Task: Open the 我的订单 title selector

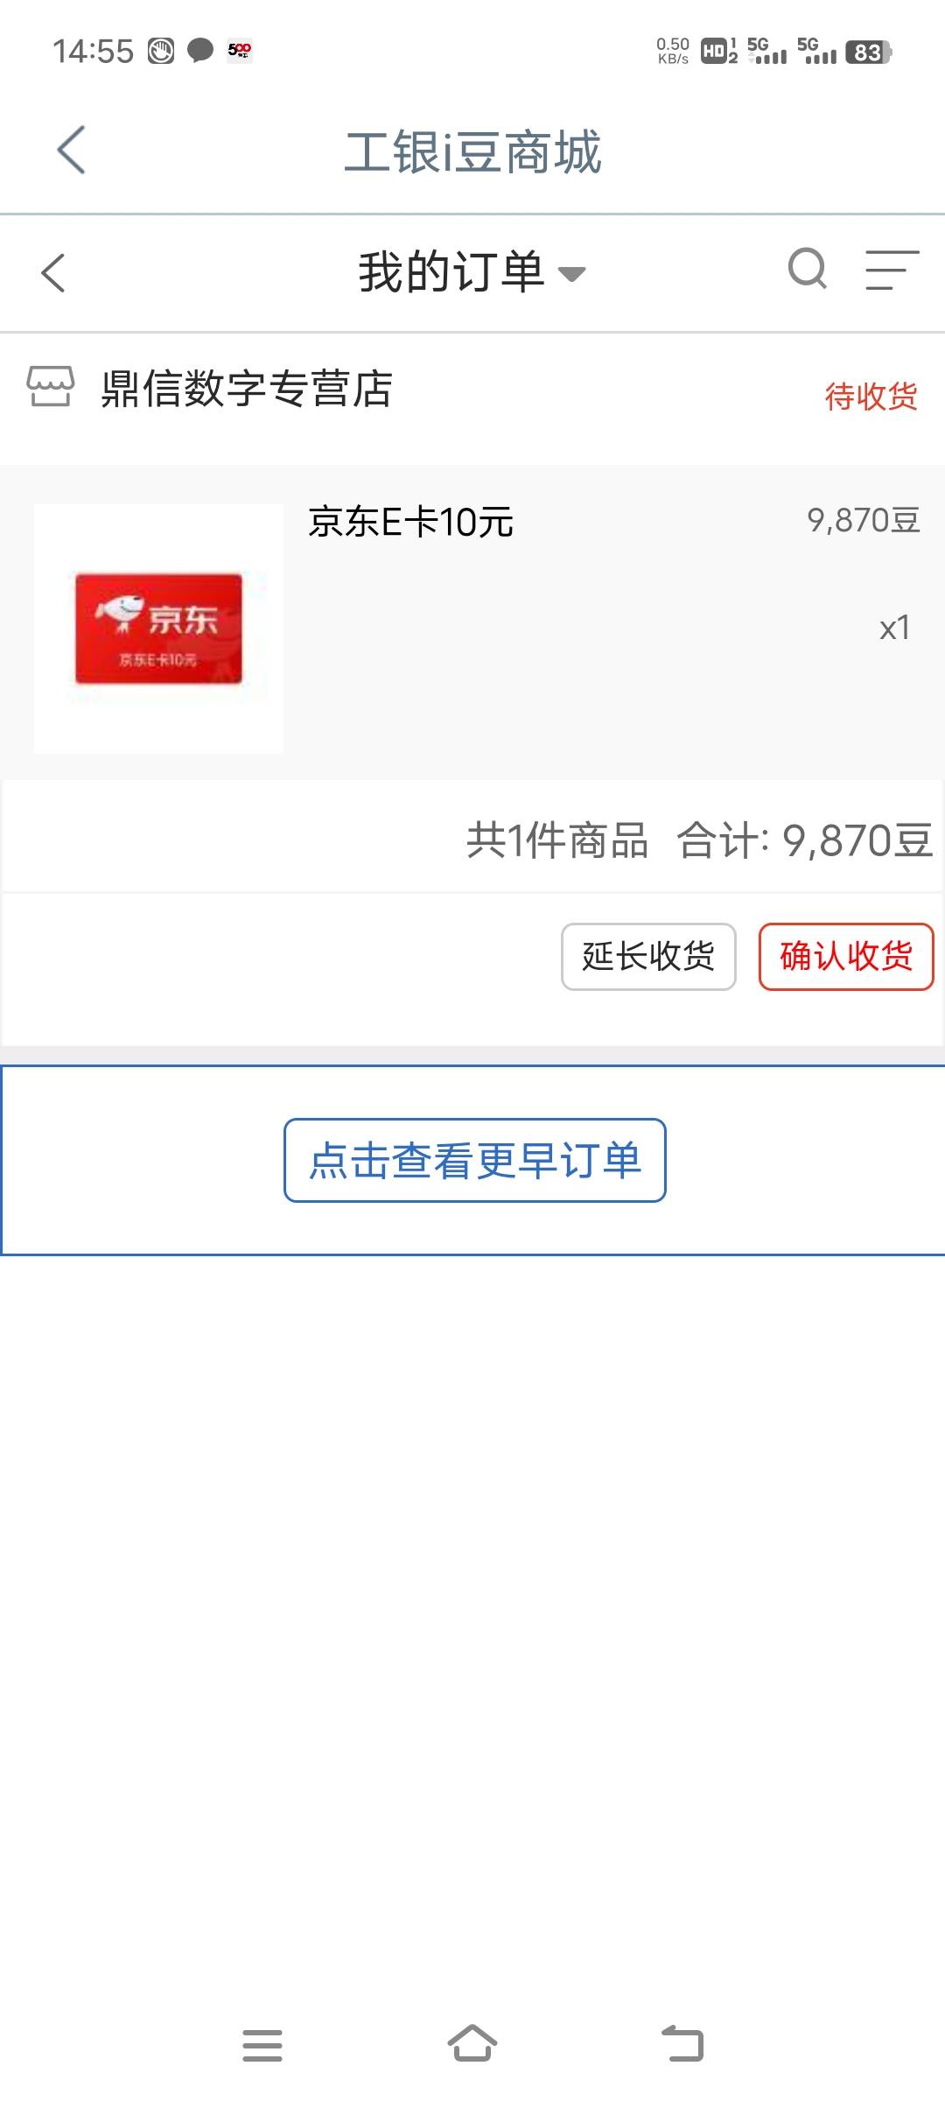Action: (x=472, y=271)
